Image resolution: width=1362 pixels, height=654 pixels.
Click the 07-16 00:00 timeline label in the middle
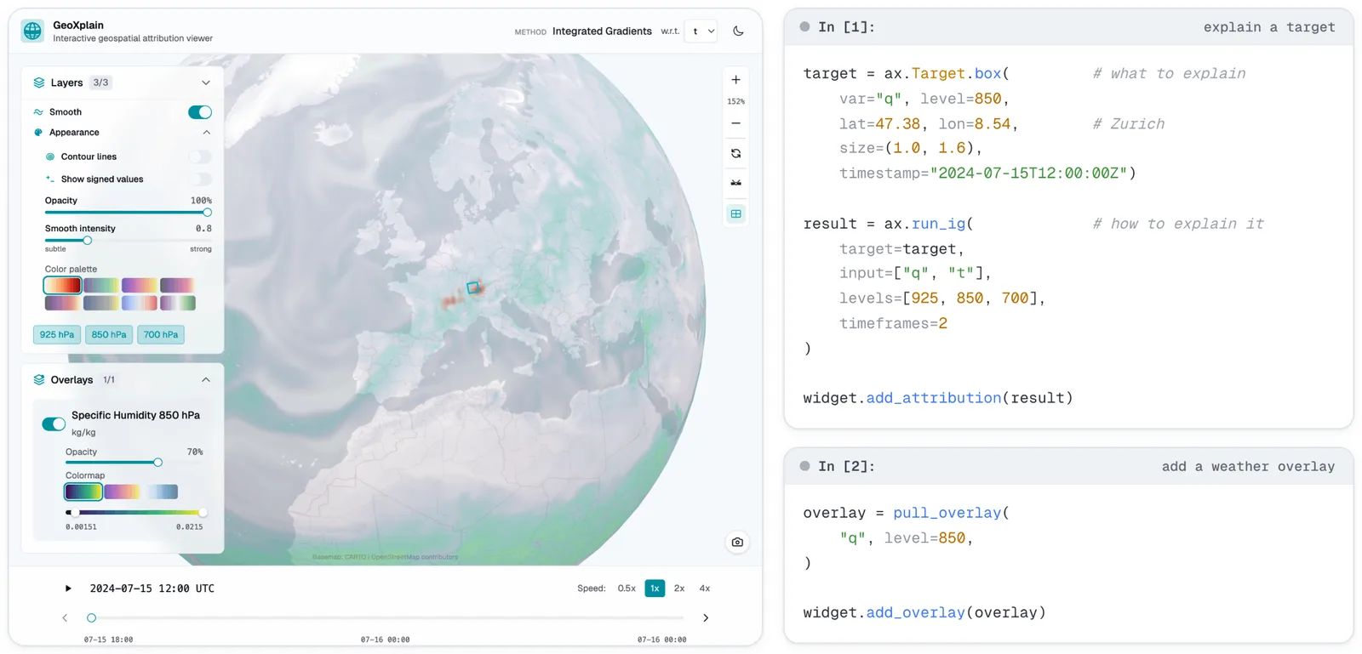click(385, 640)
